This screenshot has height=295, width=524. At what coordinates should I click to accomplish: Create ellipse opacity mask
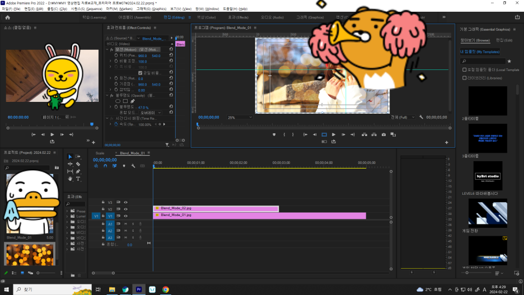(x=118, y=101)
